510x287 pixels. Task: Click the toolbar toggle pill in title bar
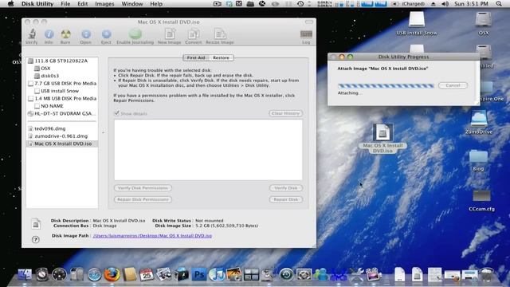(x=309, y=22)
